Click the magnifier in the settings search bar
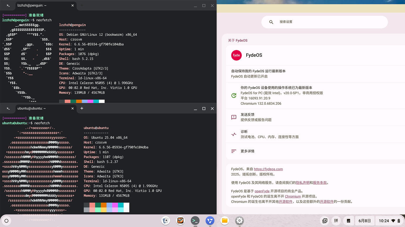 271,22
